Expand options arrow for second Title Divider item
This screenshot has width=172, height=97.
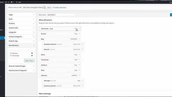79,60
